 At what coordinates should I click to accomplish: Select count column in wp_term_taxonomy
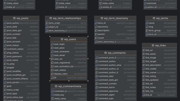(115, 38)
